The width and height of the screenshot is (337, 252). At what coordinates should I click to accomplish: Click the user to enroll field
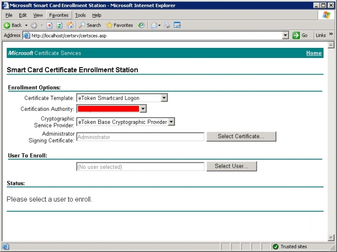(x=140, y=167)
